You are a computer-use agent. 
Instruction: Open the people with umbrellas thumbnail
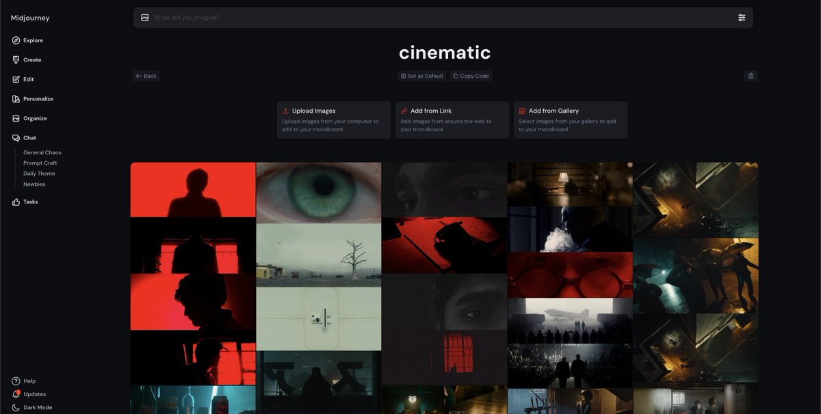click(696, 275)
